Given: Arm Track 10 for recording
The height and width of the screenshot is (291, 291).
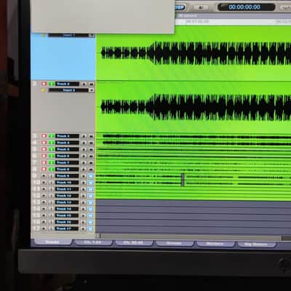Looking at the screenshot, I should pyautogui.click(x=44, y=183).
